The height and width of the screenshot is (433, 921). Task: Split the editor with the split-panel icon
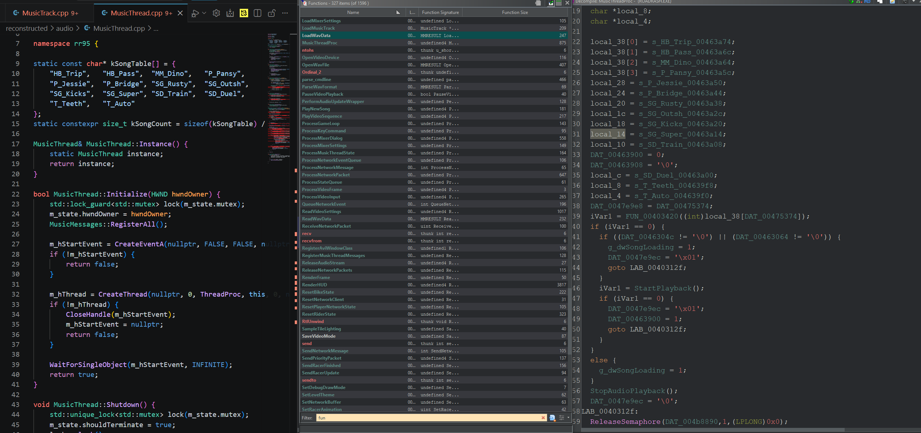point(258,13)
